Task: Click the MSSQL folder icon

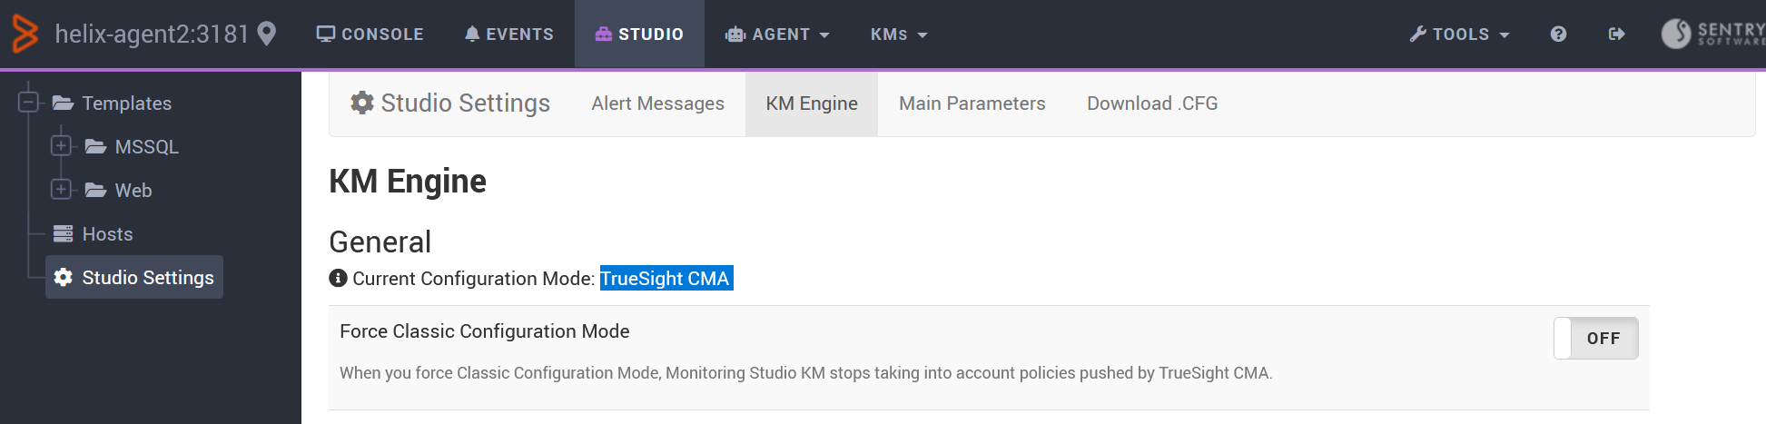Action: pyautogui.click(x=95, y=146)
